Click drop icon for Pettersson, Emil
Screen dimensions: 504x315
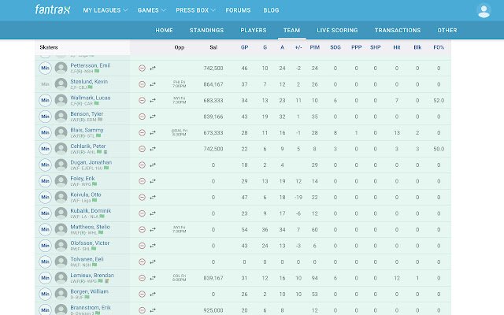(142, 69)
